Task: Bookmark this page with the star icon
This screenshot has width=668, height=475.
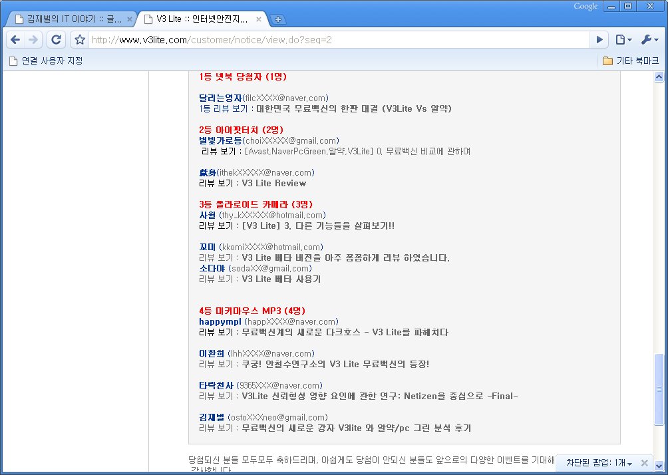Action: coord(80,40)
